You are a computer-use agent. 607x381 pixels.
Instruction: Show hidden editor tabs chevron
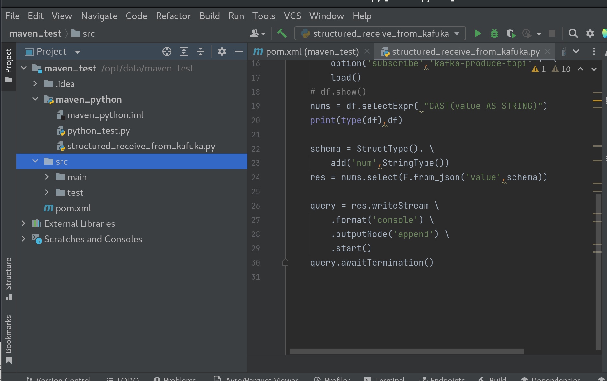point(576,51)
